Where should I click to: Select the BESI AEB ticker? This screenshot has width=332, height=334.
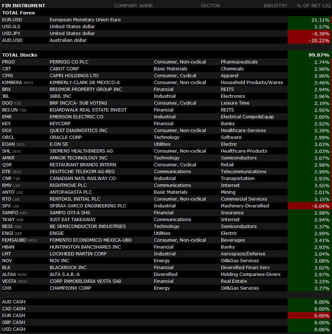click(12, 227)
